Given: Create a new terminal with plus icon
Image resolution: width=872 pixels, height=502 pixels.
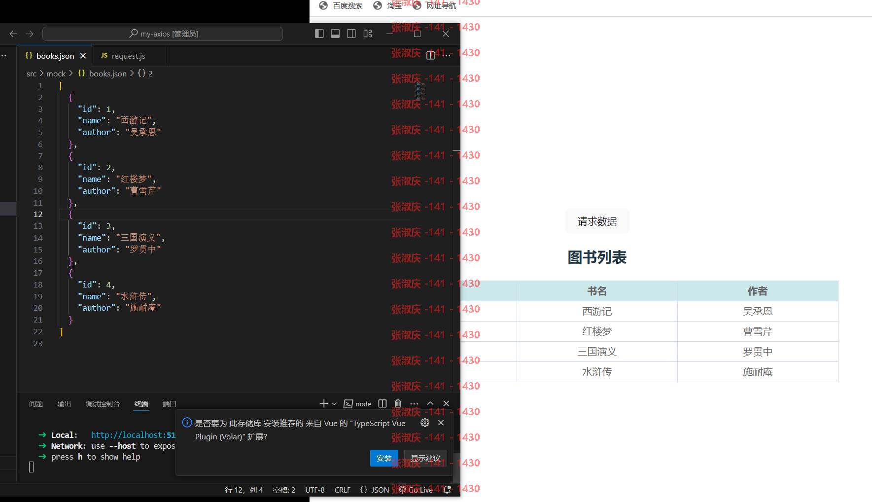Looking at the screenshot, I should click(x=324, y=403).
